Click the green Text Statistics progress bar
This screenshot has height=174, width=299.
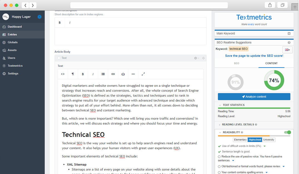(x=254, y=108)
